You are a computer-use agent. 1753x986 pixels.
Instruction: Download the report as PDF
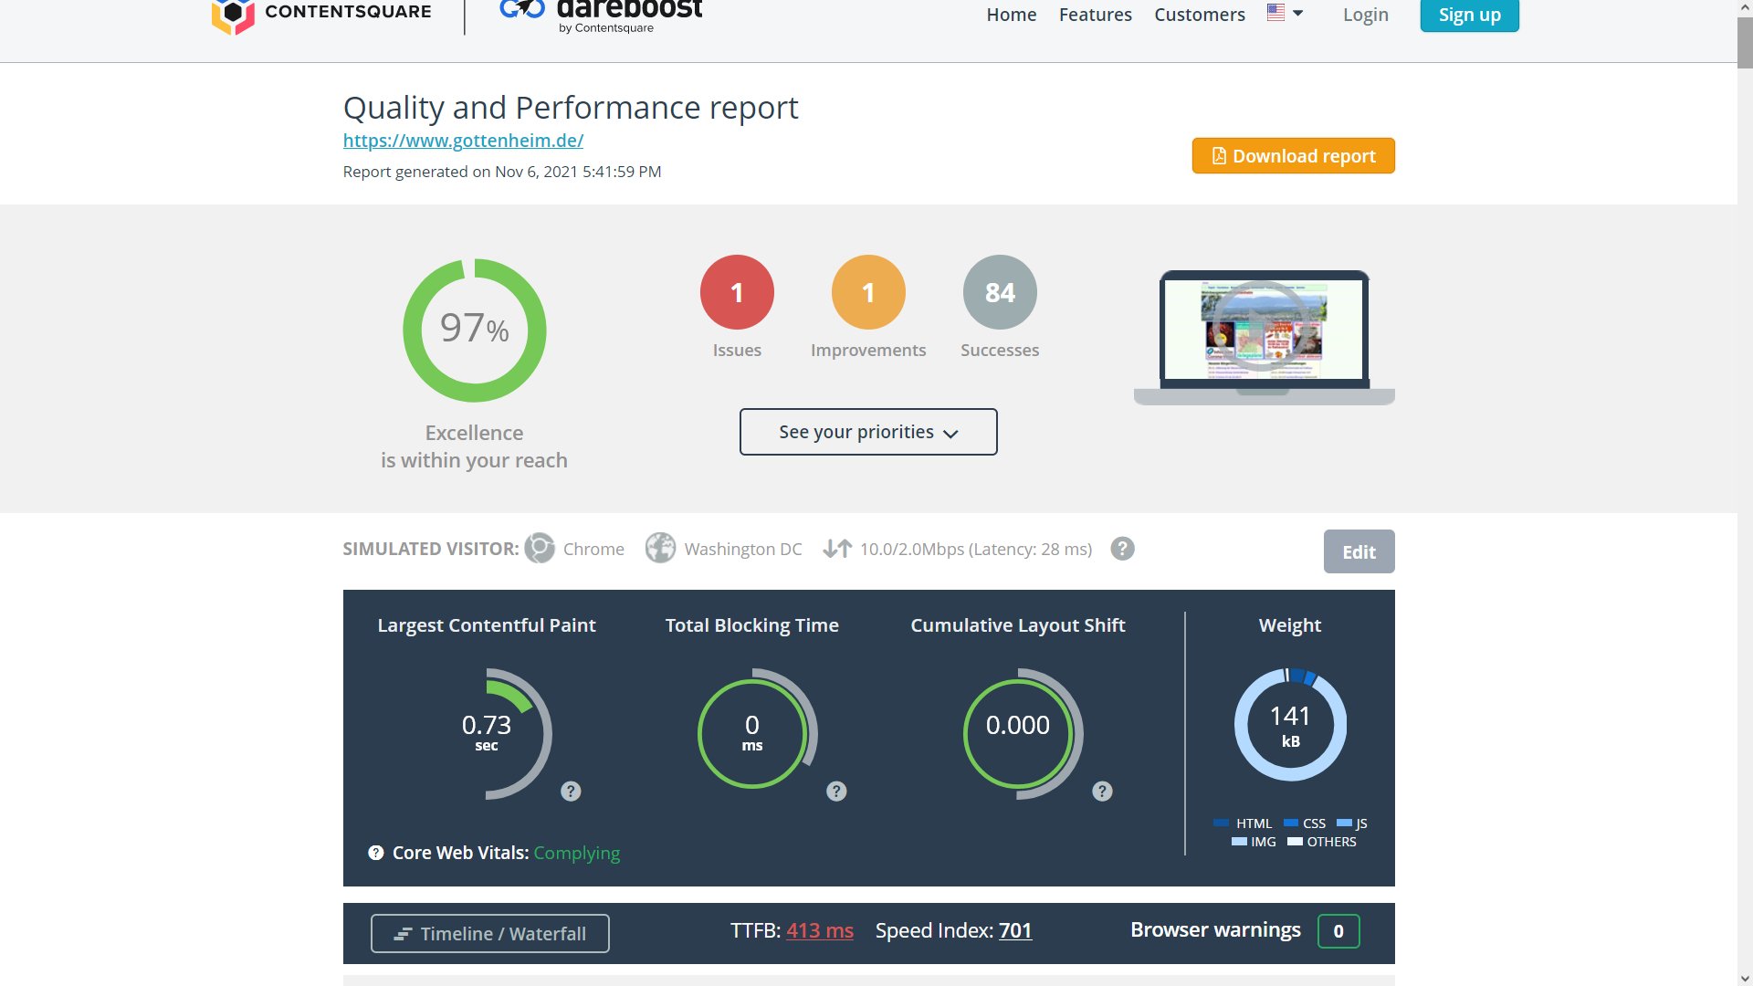[x=1293, y=156]
